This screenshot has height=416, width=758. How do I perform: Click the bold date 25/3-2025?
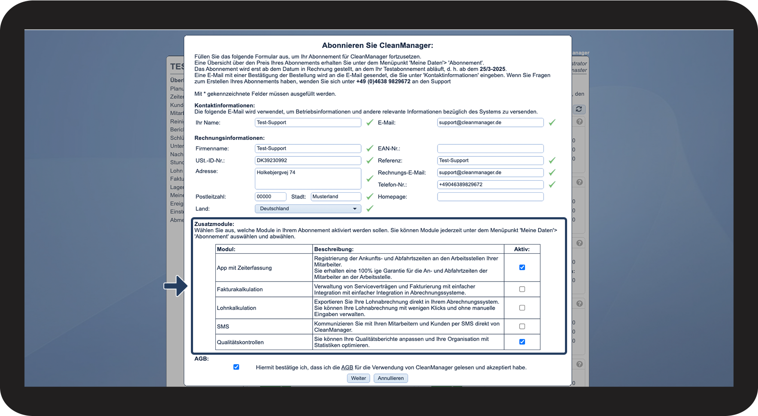(x=492, y=69)
